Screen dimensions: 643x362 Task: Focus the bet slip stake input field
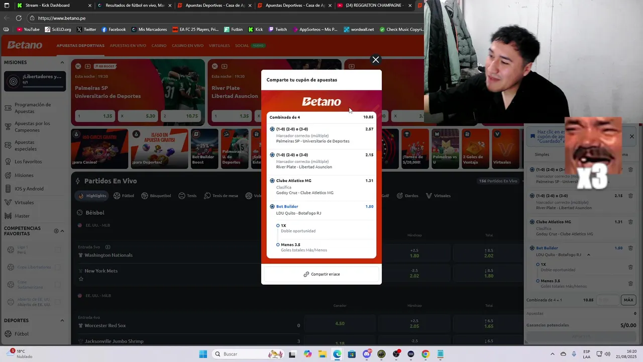(x=608, y=300)
